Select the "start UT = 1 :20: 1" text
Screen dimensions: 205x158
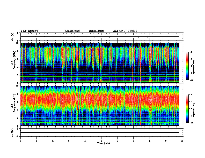(125, 31)
